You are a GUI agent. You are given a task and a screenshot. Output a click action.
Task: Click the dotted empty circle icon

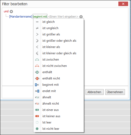coord(37,122)
